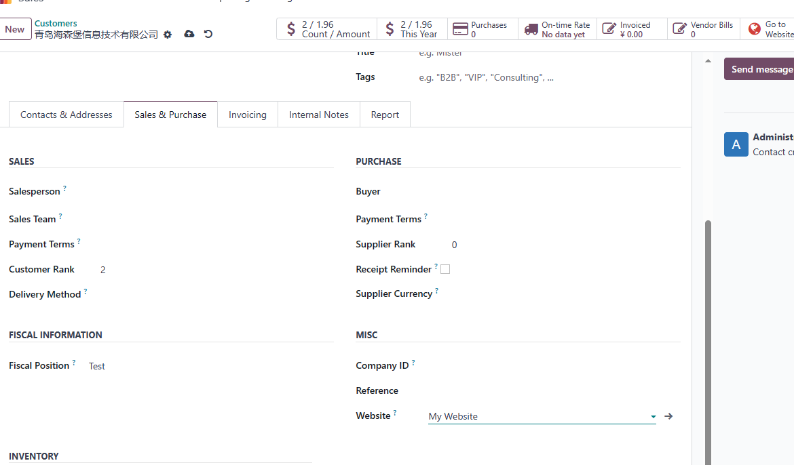
Task: Open the Customers breadcrumb link
Action: click(x=56, y=23)
